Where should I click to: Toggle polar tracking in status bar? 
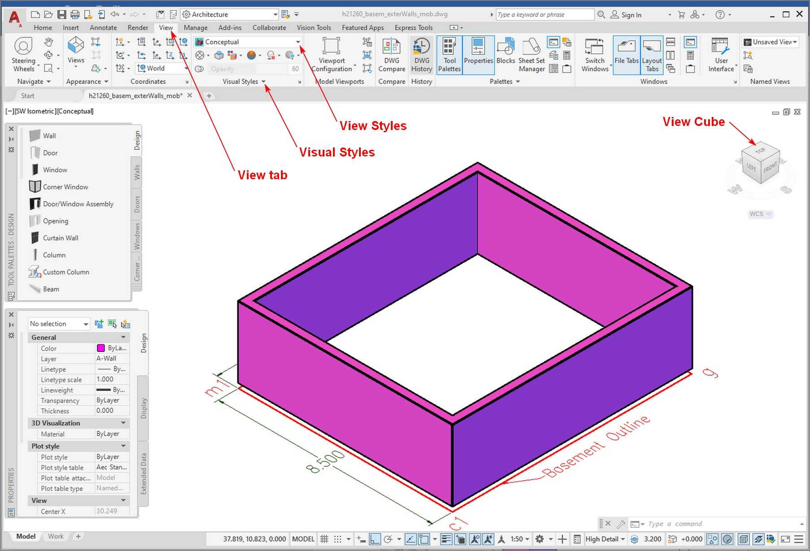coord(388,539)
